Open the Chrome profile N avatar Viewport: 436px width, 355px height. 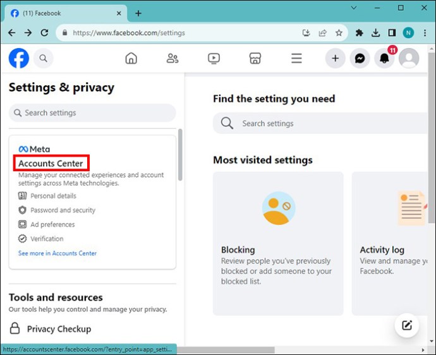(408, 33)
